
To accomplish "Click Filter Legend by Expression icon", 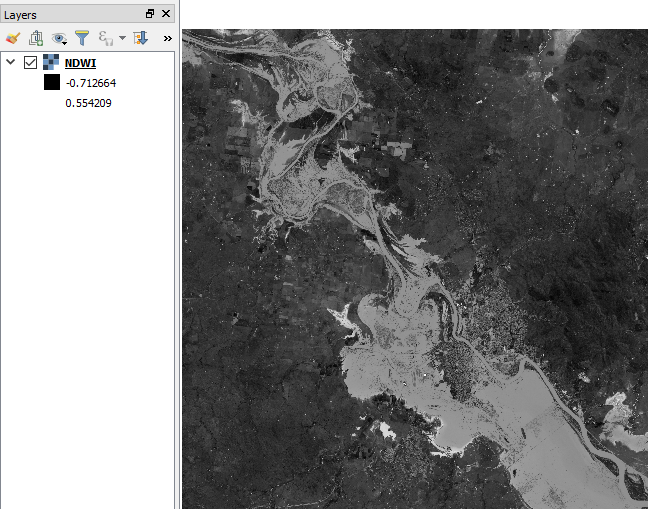I will 105,38.
